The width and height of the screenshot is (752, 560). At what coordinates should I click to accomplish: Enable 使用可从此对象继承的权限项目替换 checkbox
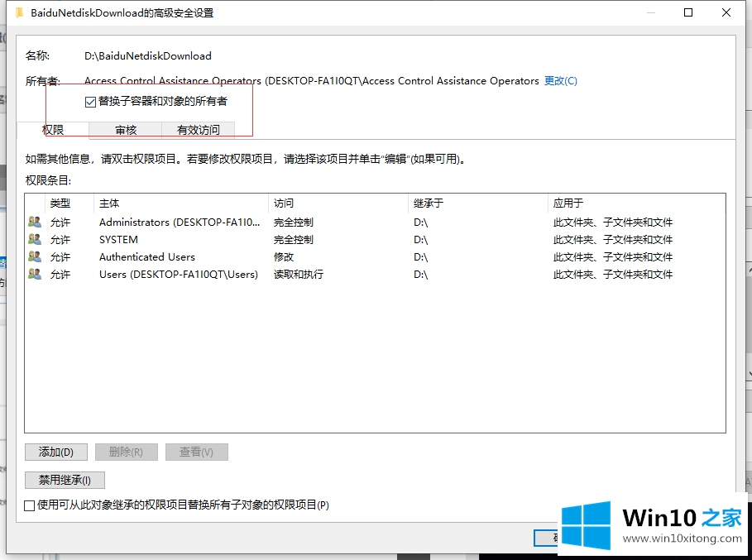[29, 505]
